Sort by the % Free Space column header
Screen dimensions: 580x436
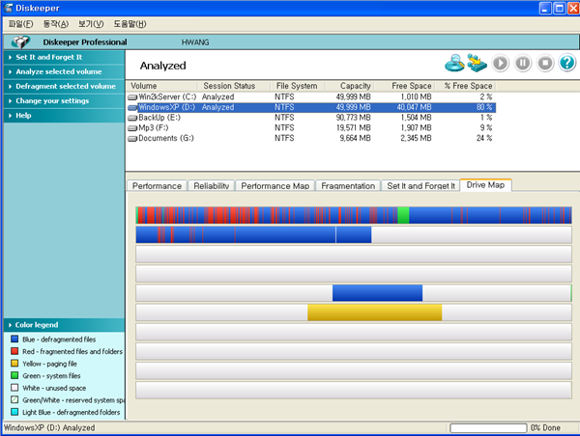click(465, 86)
